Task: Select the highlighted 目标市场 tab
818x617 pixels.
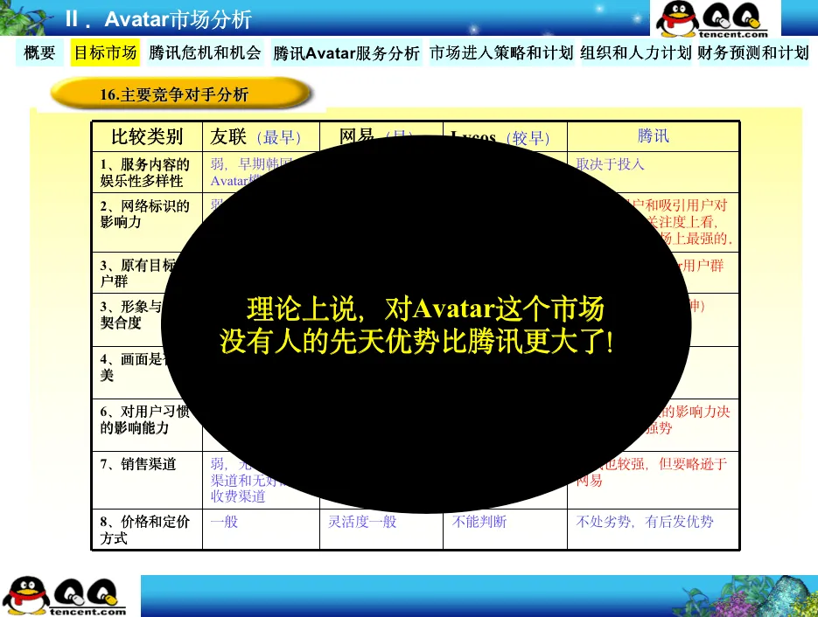Action: click(105, 52)
